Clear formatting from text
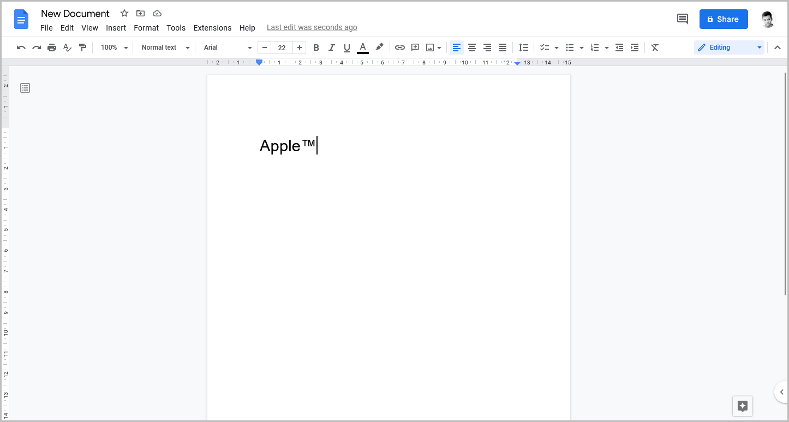The width and height of the screenshot is (789, 422). pos(655,47)
